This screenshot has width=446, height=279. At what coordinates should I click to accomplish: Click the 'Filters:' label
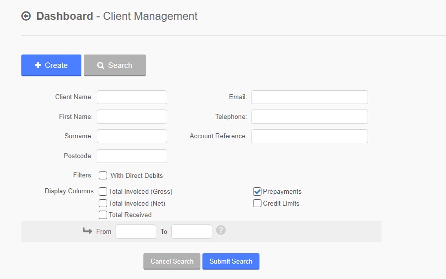(83, 175)
